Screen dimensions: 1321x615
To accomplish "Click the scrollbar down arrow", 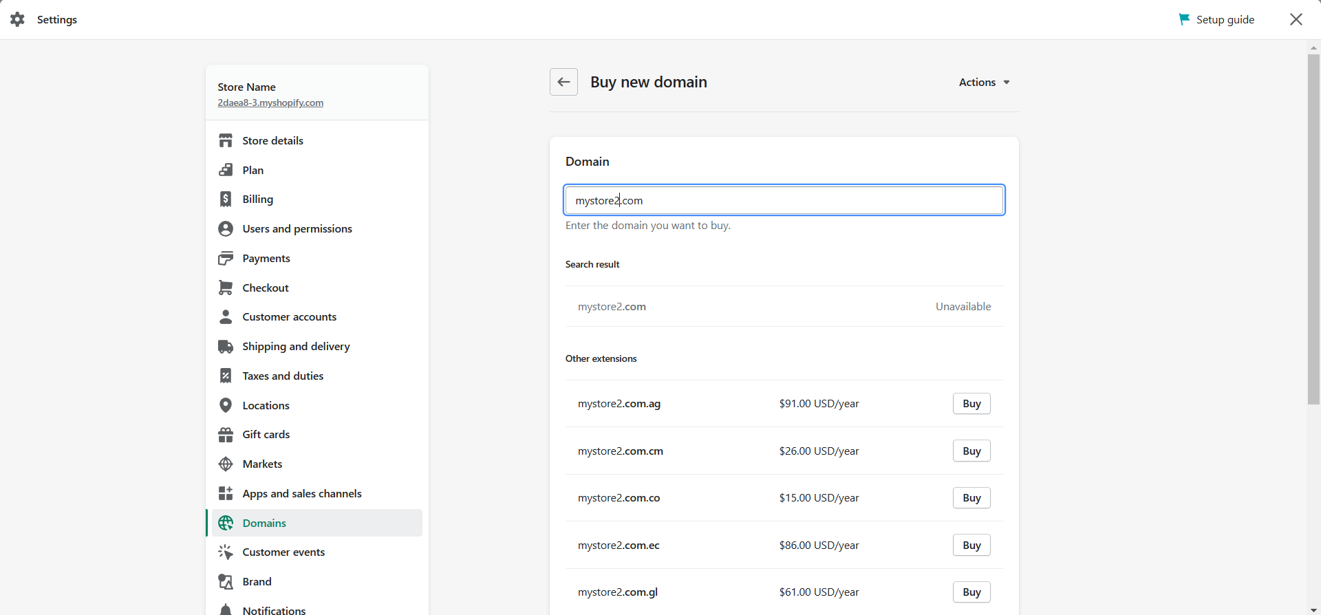I will (1313, 609).
